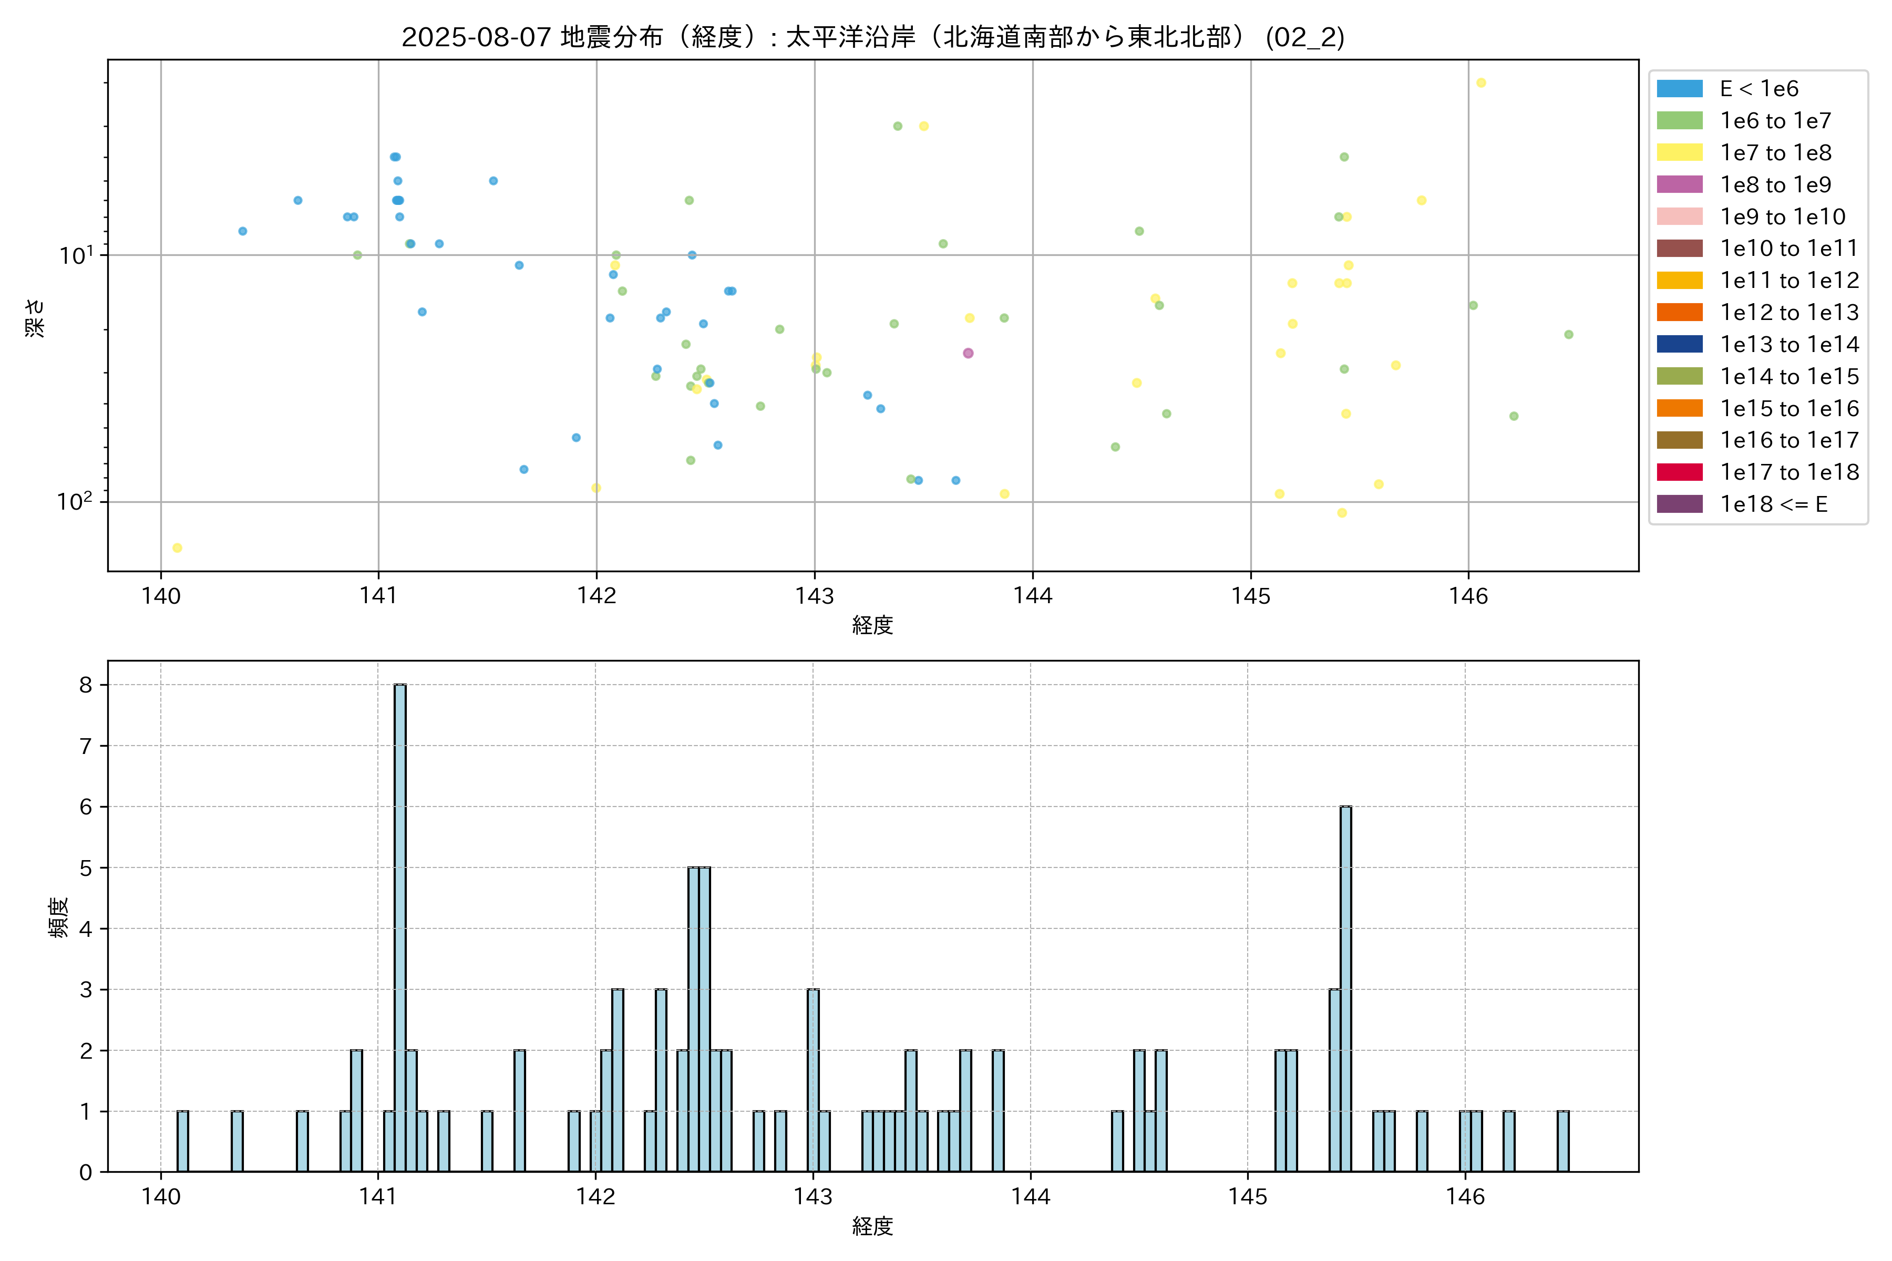Click the navy 1e13 to 1e14 swatch
1892x1261 pixels.
click(x=1679, y=344)
